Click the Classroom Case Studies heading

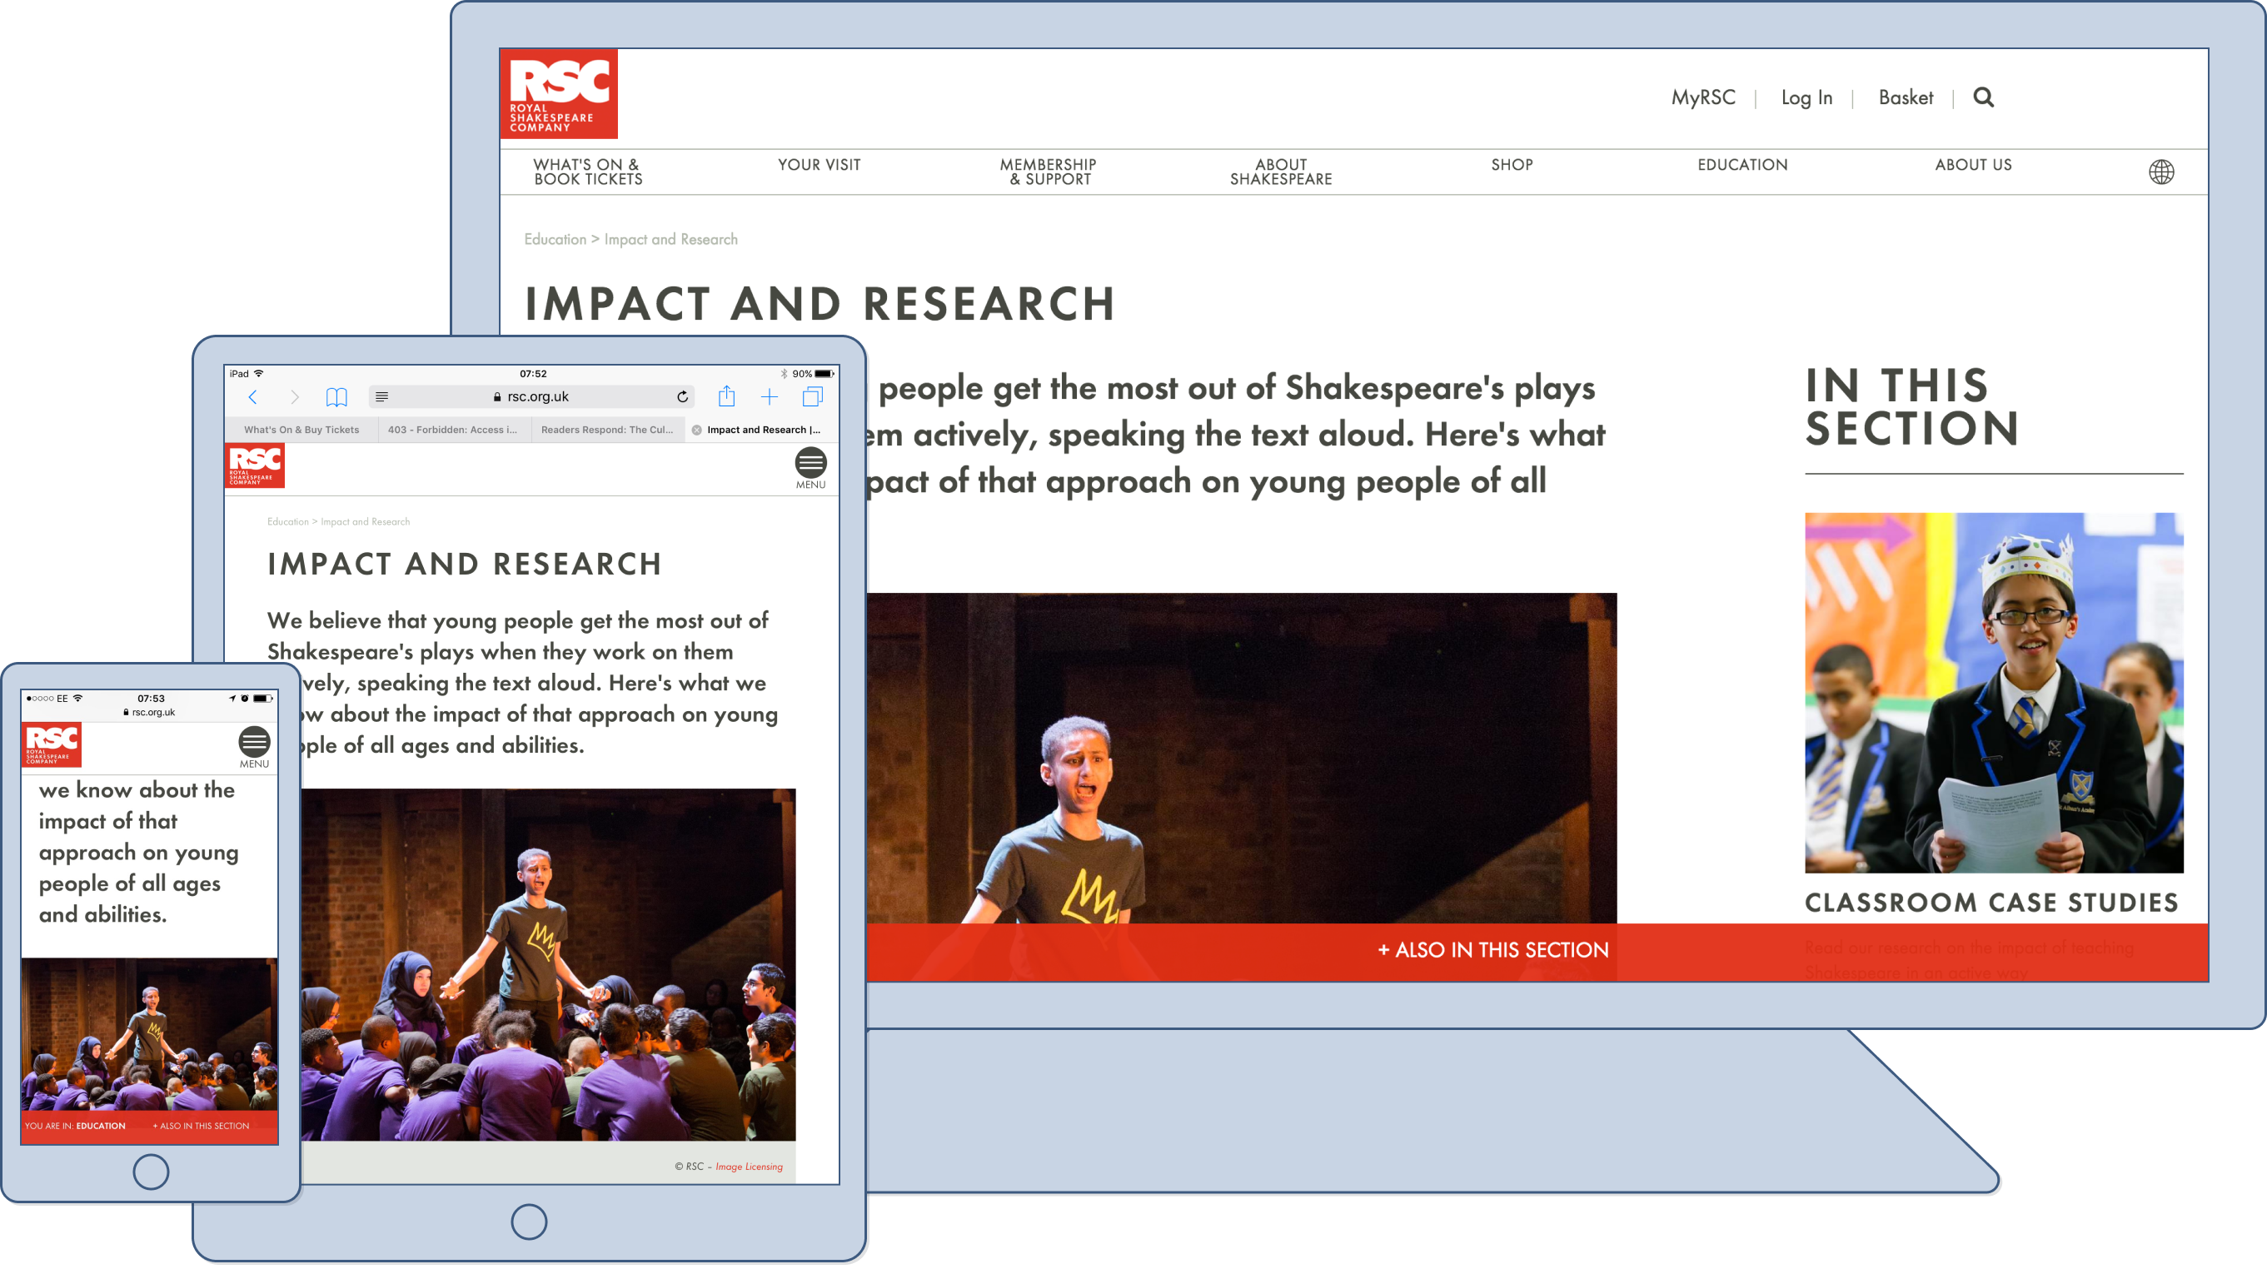pyautogui.click(x=1990, y=902)
